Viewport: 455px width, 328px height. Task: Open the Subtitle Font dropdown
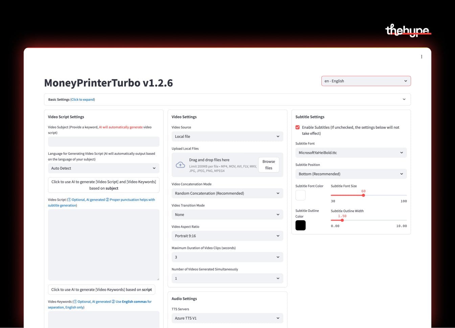pyautogui.click(x=351, y=153)
